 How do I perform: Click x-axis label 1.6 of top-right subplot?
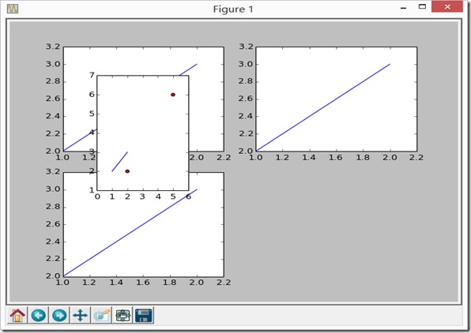(336, 158)
